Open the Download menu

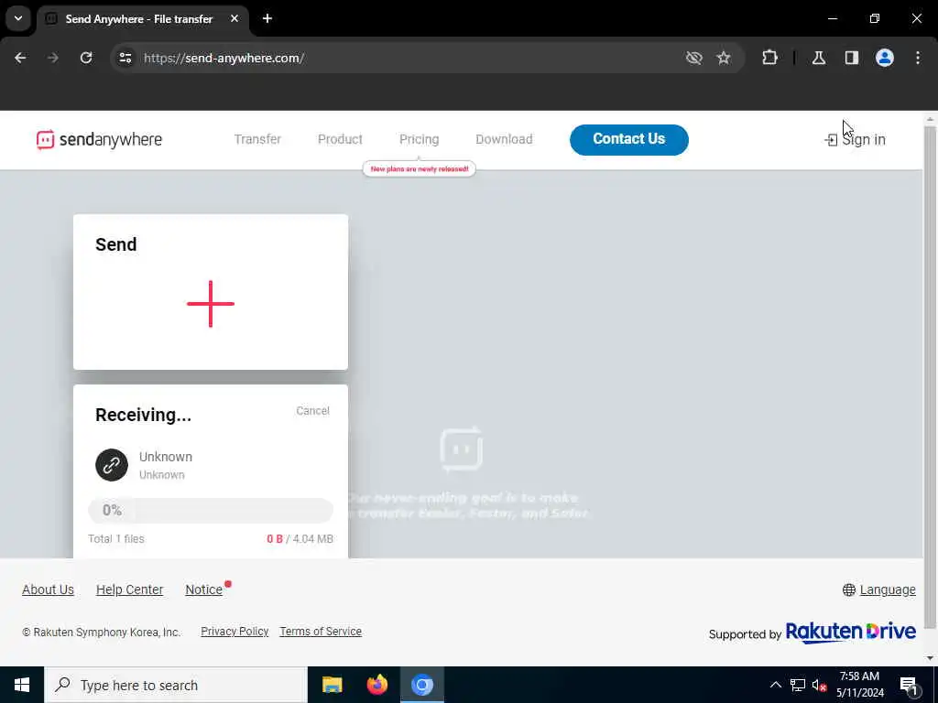point(505,139)
